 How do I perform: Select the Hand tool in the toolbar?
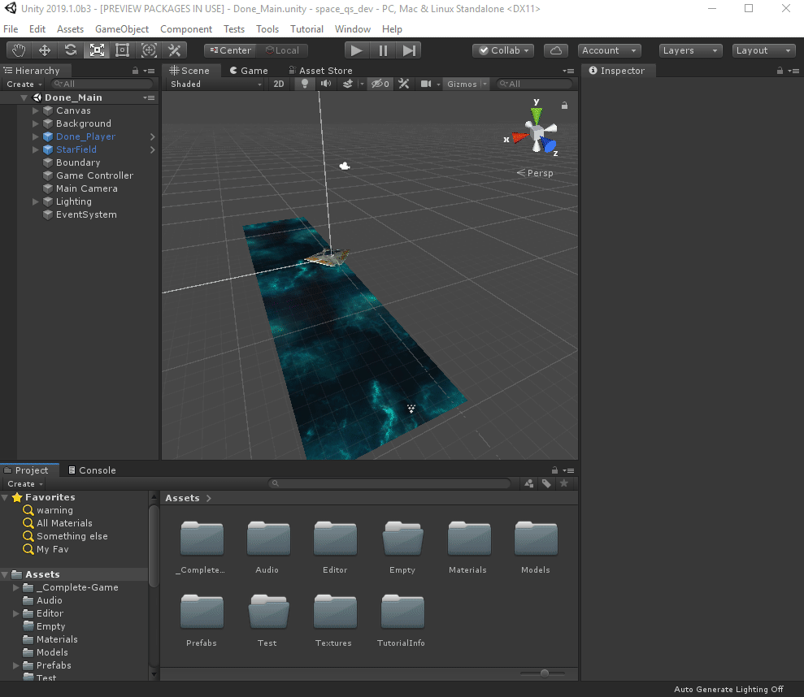[x=18, y=50]
